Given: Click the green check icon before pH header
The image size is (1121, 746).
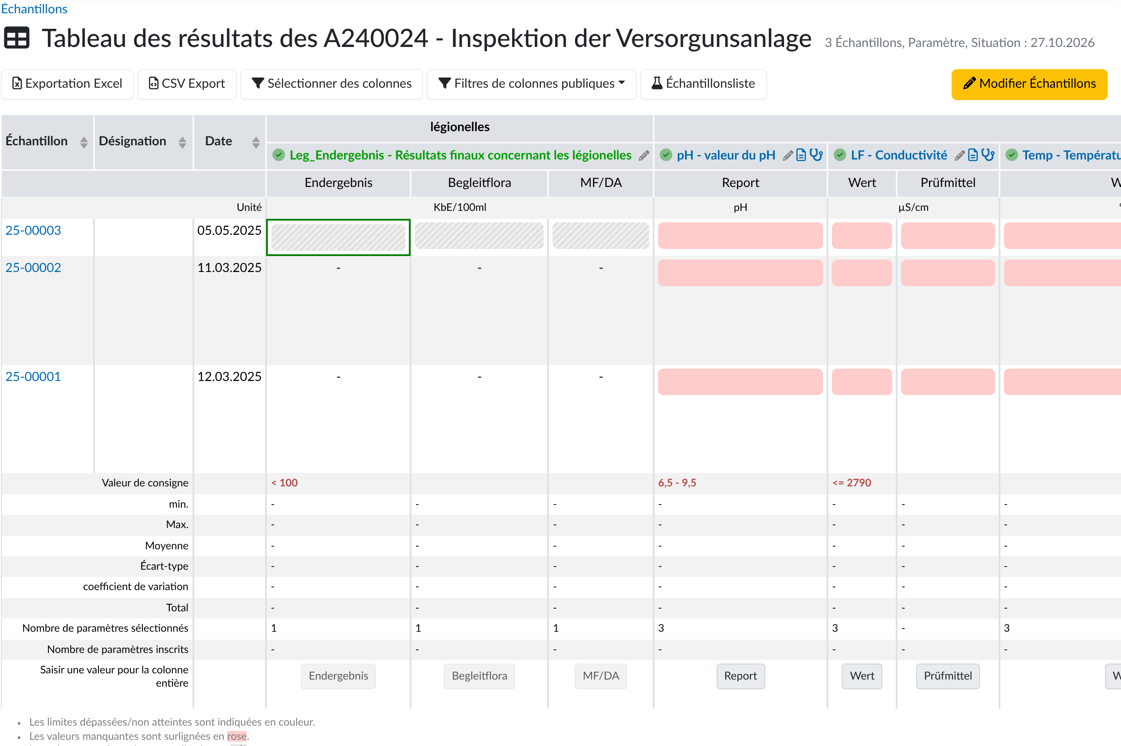Looking at the screenshot, I should click(x=666, y=155).
